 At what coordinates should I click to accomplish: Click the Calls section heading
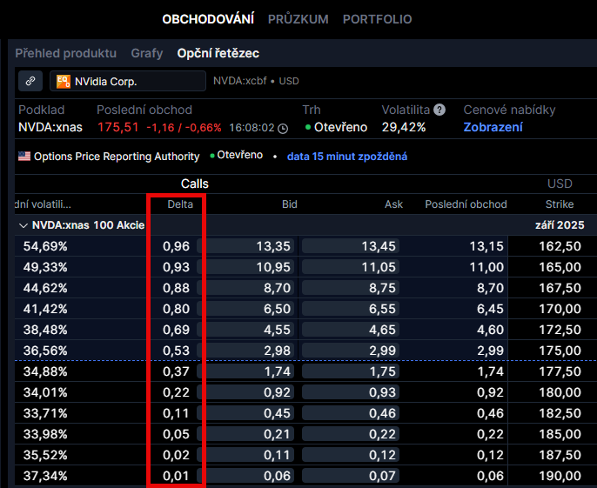[195, 184]
